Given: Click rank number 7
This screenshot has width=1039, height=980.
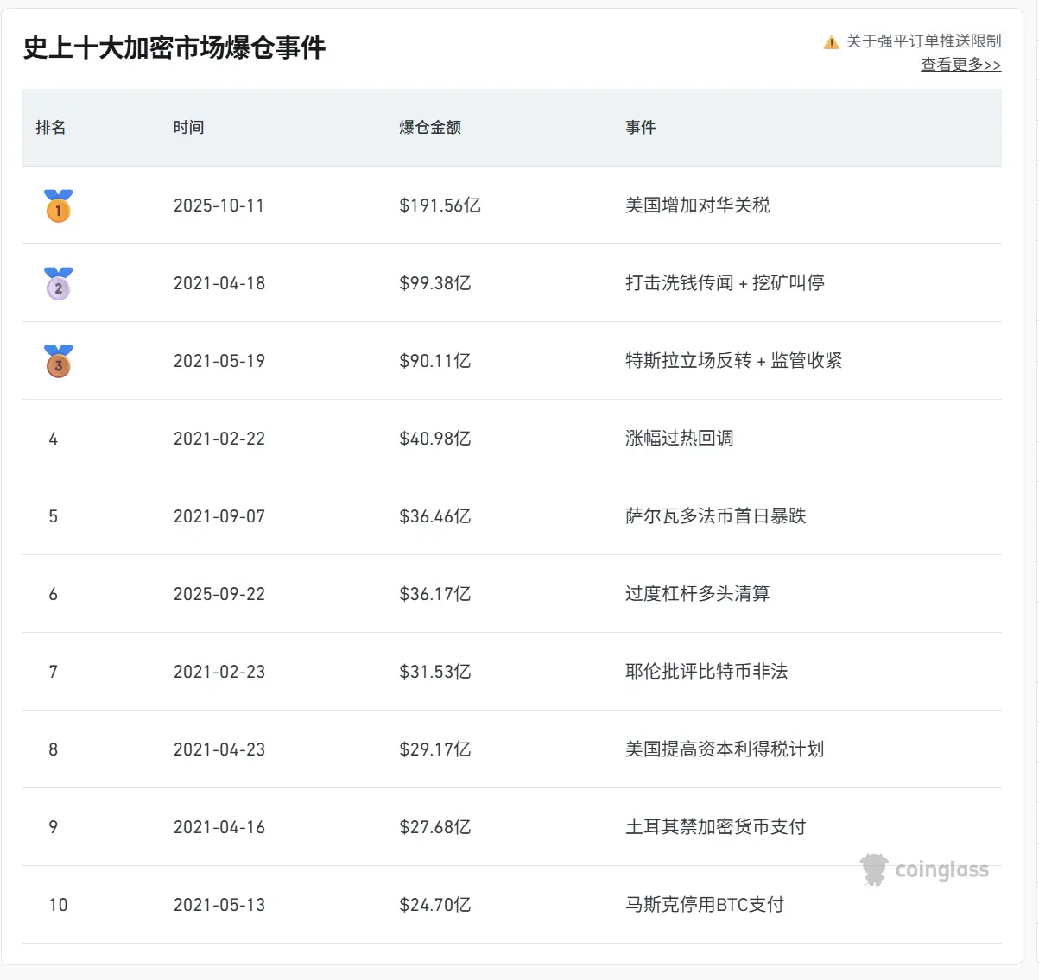Looking at the screenshot, I should (x=54, y=672).
